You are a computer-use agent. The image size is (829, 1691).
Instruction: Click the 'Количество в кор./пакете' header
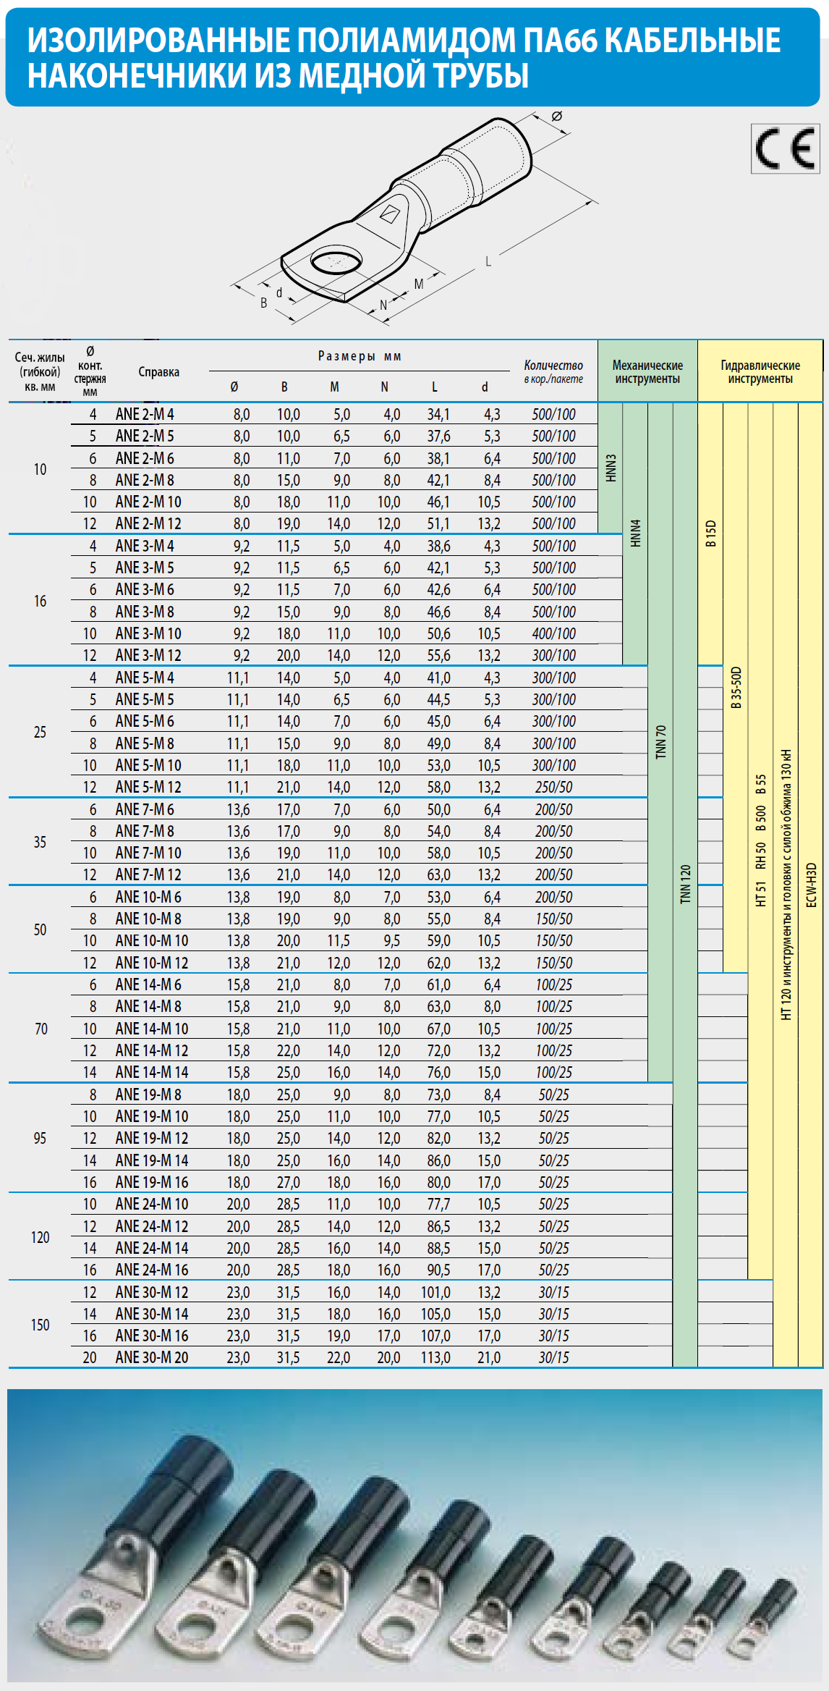pos(553,371)
